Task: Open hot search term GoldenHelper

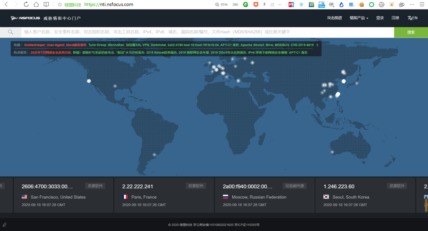Action: [34, 45]
